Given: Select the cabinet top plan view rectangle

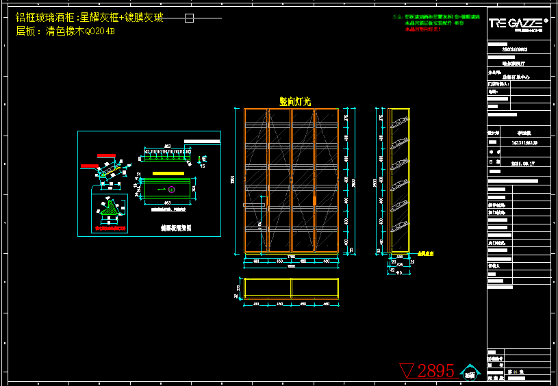Looking at the screenshot, I should pyautogui.click(x=291, y=288).
